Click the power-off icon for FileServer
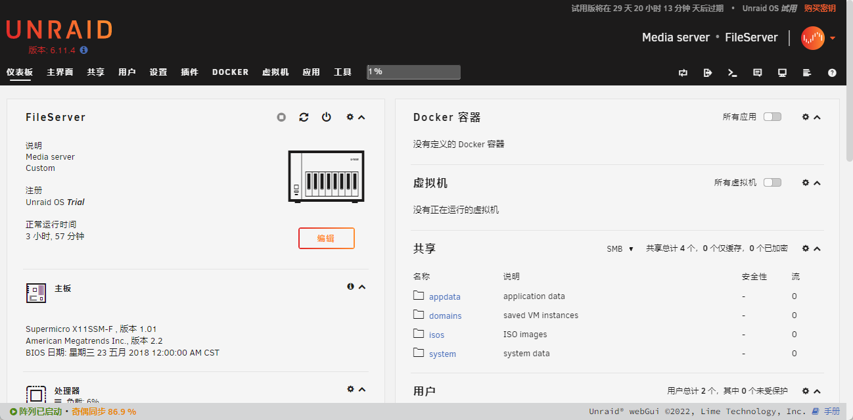Image resolution: width=853 pixels, height=420 pixels. coord(327,117)
